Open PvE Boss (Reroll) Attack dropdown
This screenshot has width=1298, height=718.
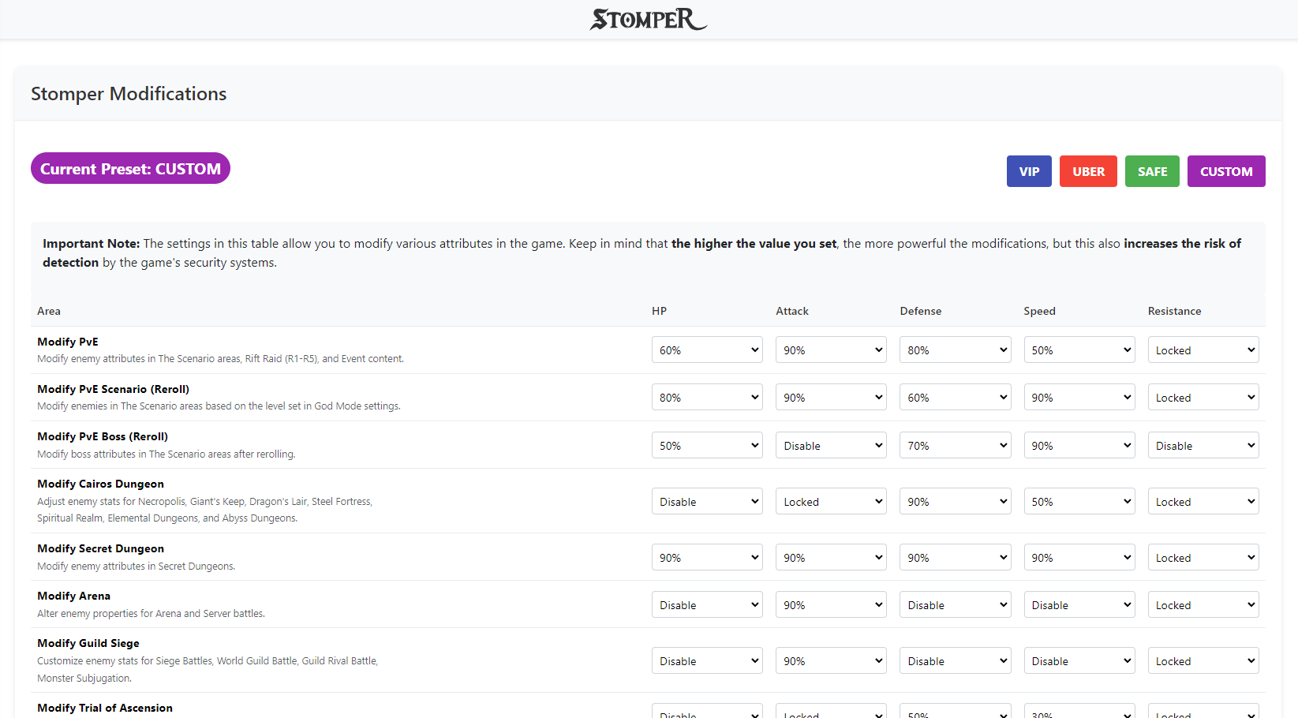[831, 445]
